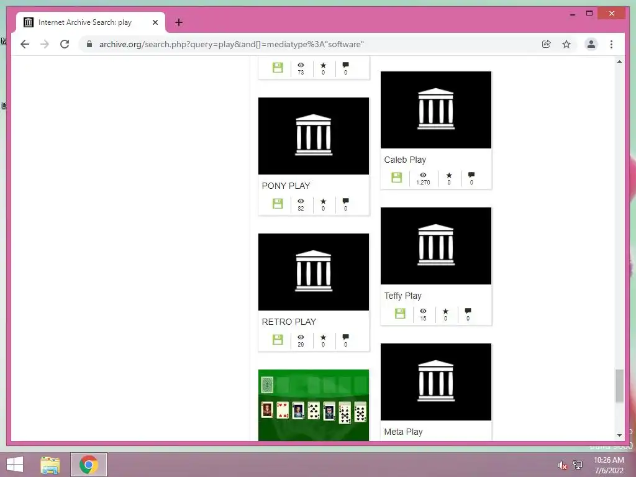Click the views eye icon on Teffy Play
The height and width of the screenshot is (477, 636).
pos(423,311)
